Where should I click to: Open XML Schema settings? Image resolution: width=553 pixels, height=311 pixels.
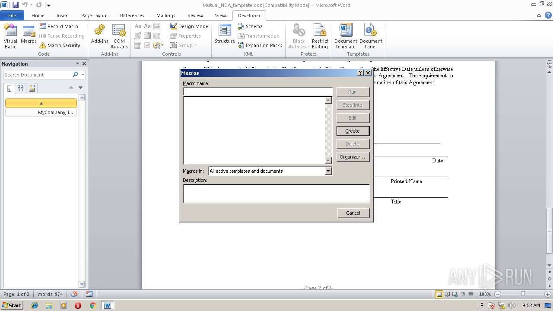(250, 26)
